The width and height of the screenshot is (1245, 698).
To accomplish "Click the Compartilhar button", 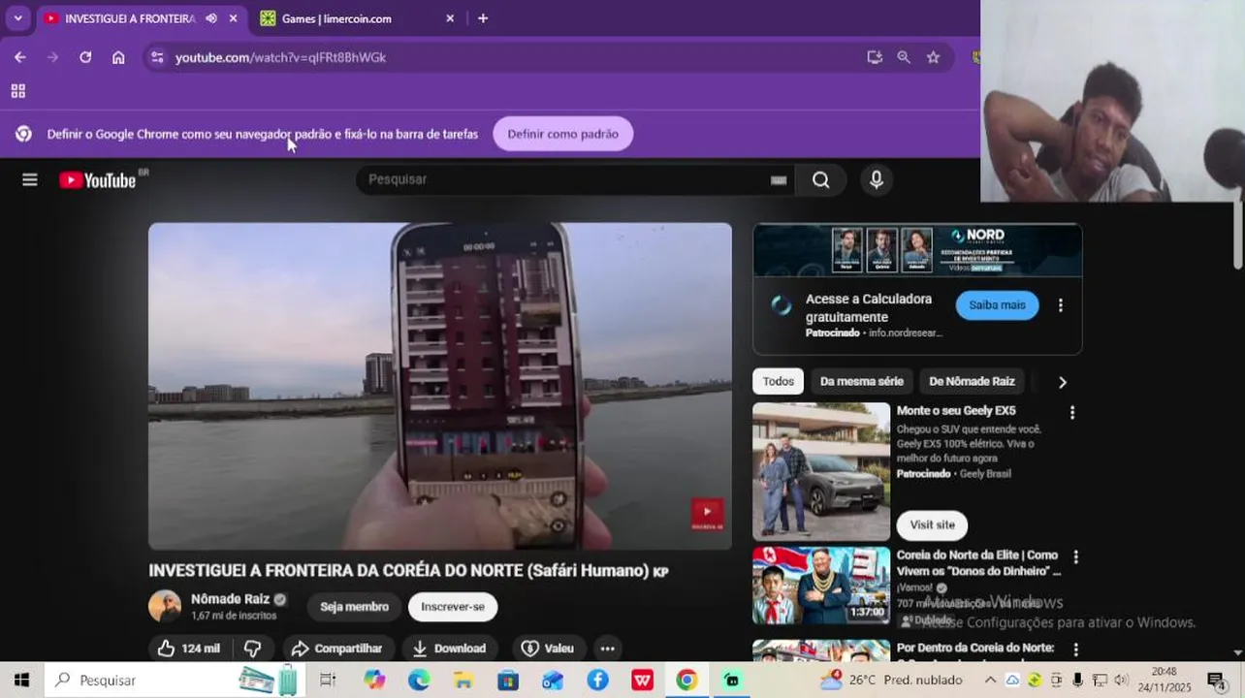I will [x=337, y=649].
